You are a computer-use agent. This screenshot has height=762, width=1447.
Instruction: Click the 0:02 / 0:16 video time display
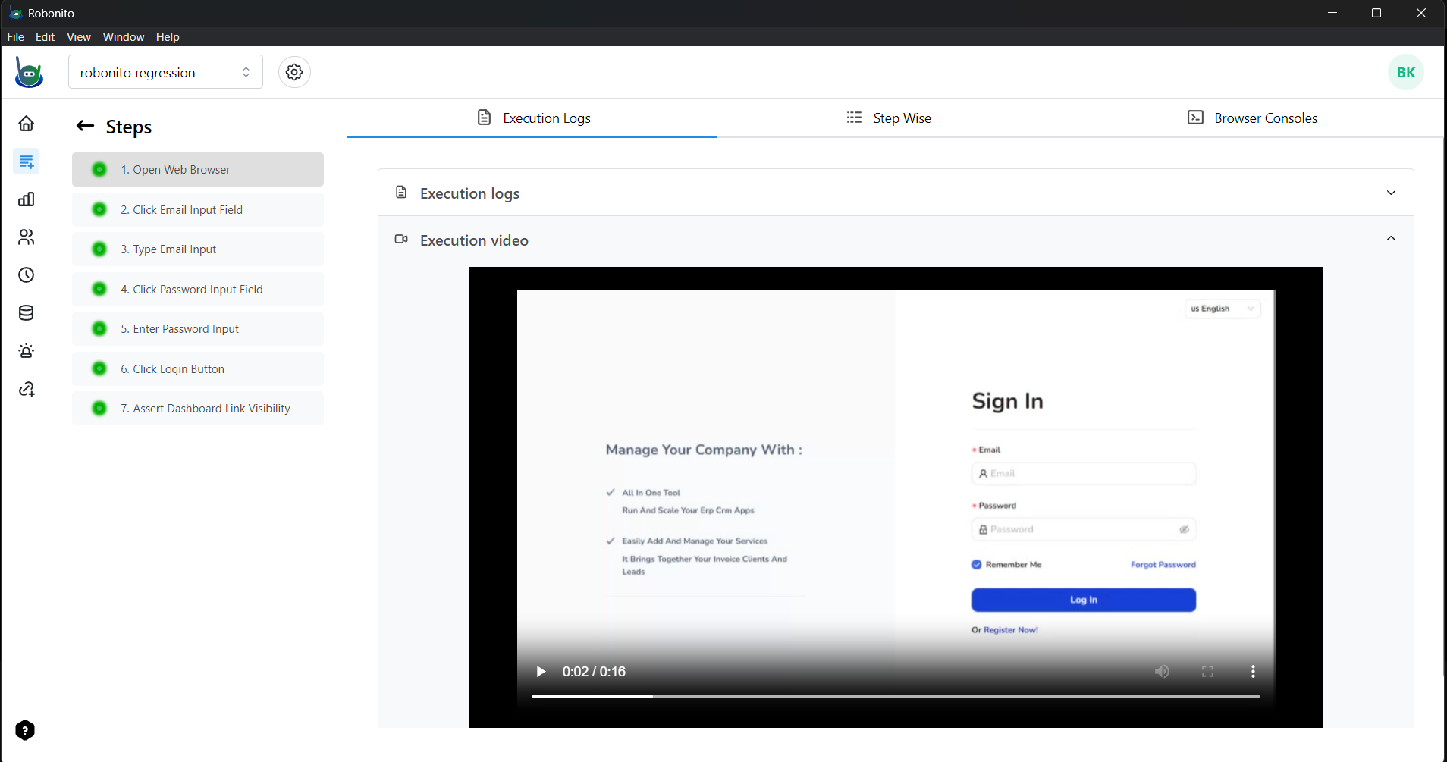(x=594, y=672)
